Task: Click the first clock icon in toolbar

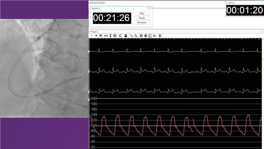Action: tap(141, 35)
